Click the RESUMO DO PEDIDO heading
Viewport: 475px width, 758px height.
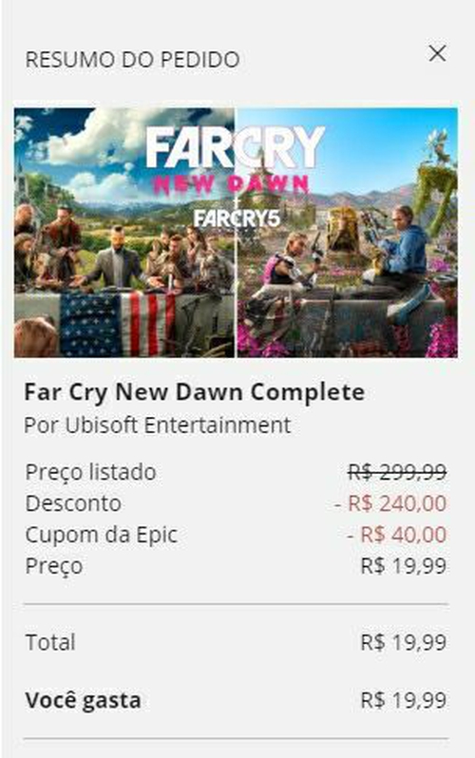click(133, 60)
